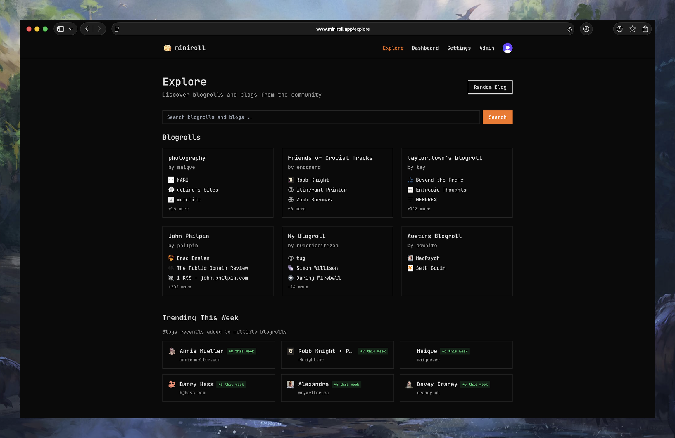Reload page with refresh icon
This screenshot has width=675, height=438.
coord(569,29)
